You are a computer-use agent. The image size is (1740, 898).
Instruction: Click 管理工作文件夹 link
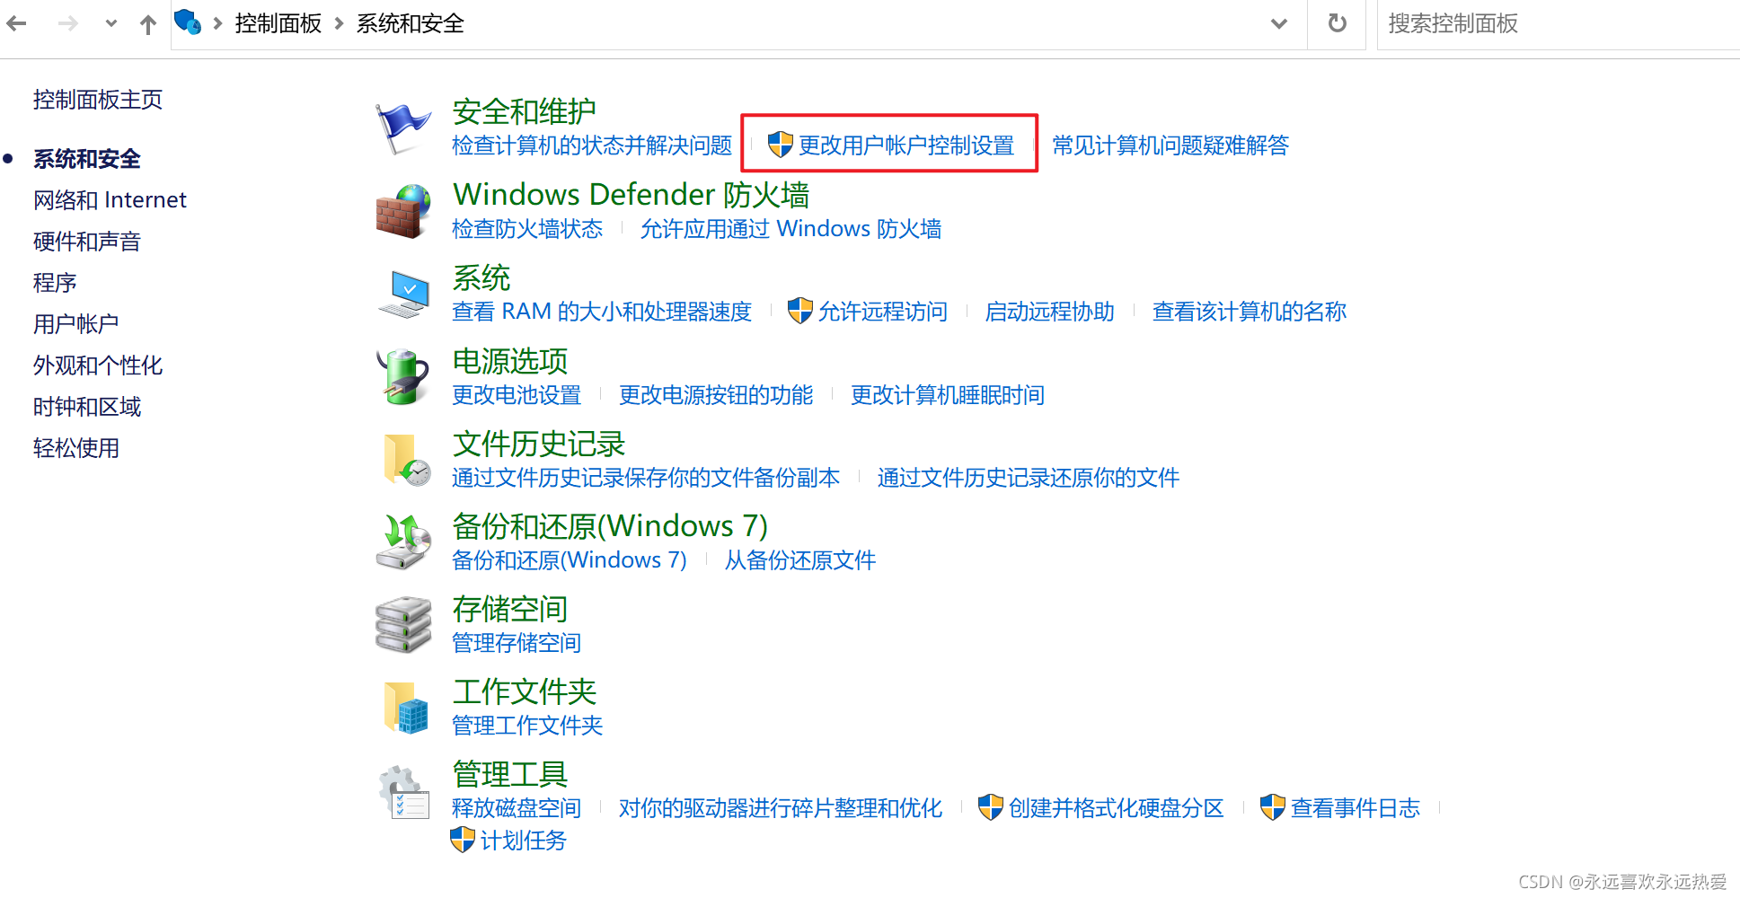[x=527, y=726]
